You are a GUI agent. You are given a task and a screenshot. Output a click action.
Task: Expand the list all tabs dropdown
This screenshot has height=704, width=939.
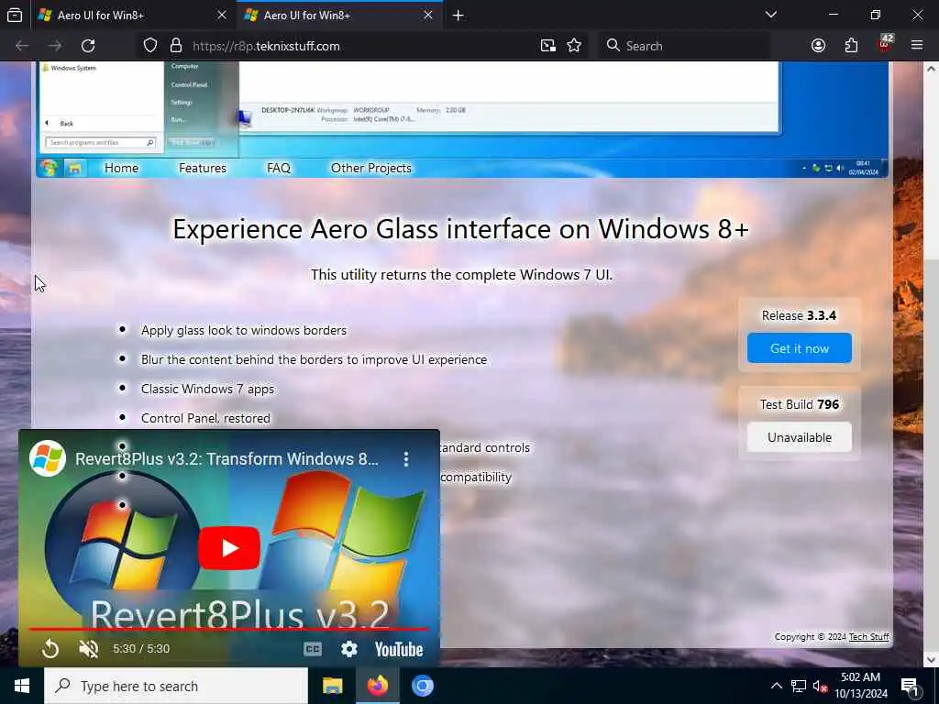tap(771, 15)
